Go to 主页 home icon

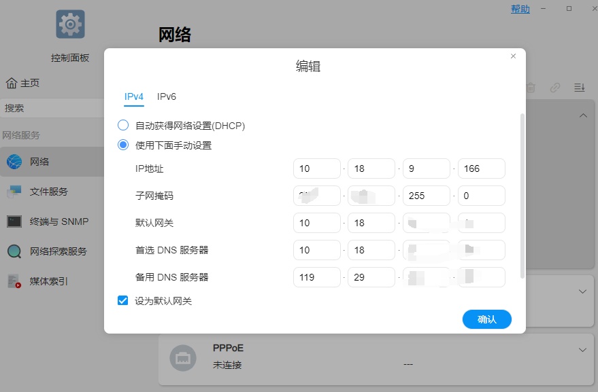[12, 83]
